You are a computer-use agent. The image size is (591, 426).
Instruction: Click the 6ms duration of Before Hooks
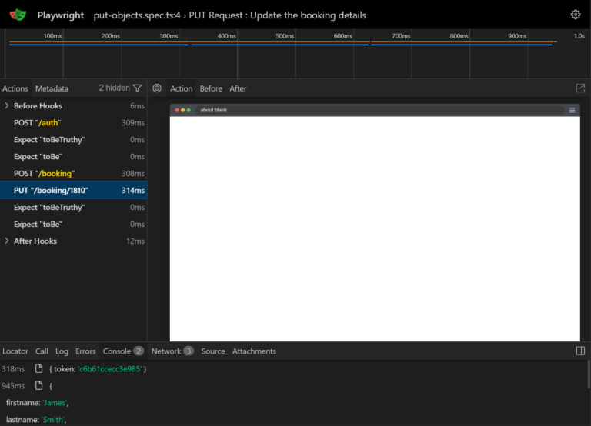tap(137, 106)
